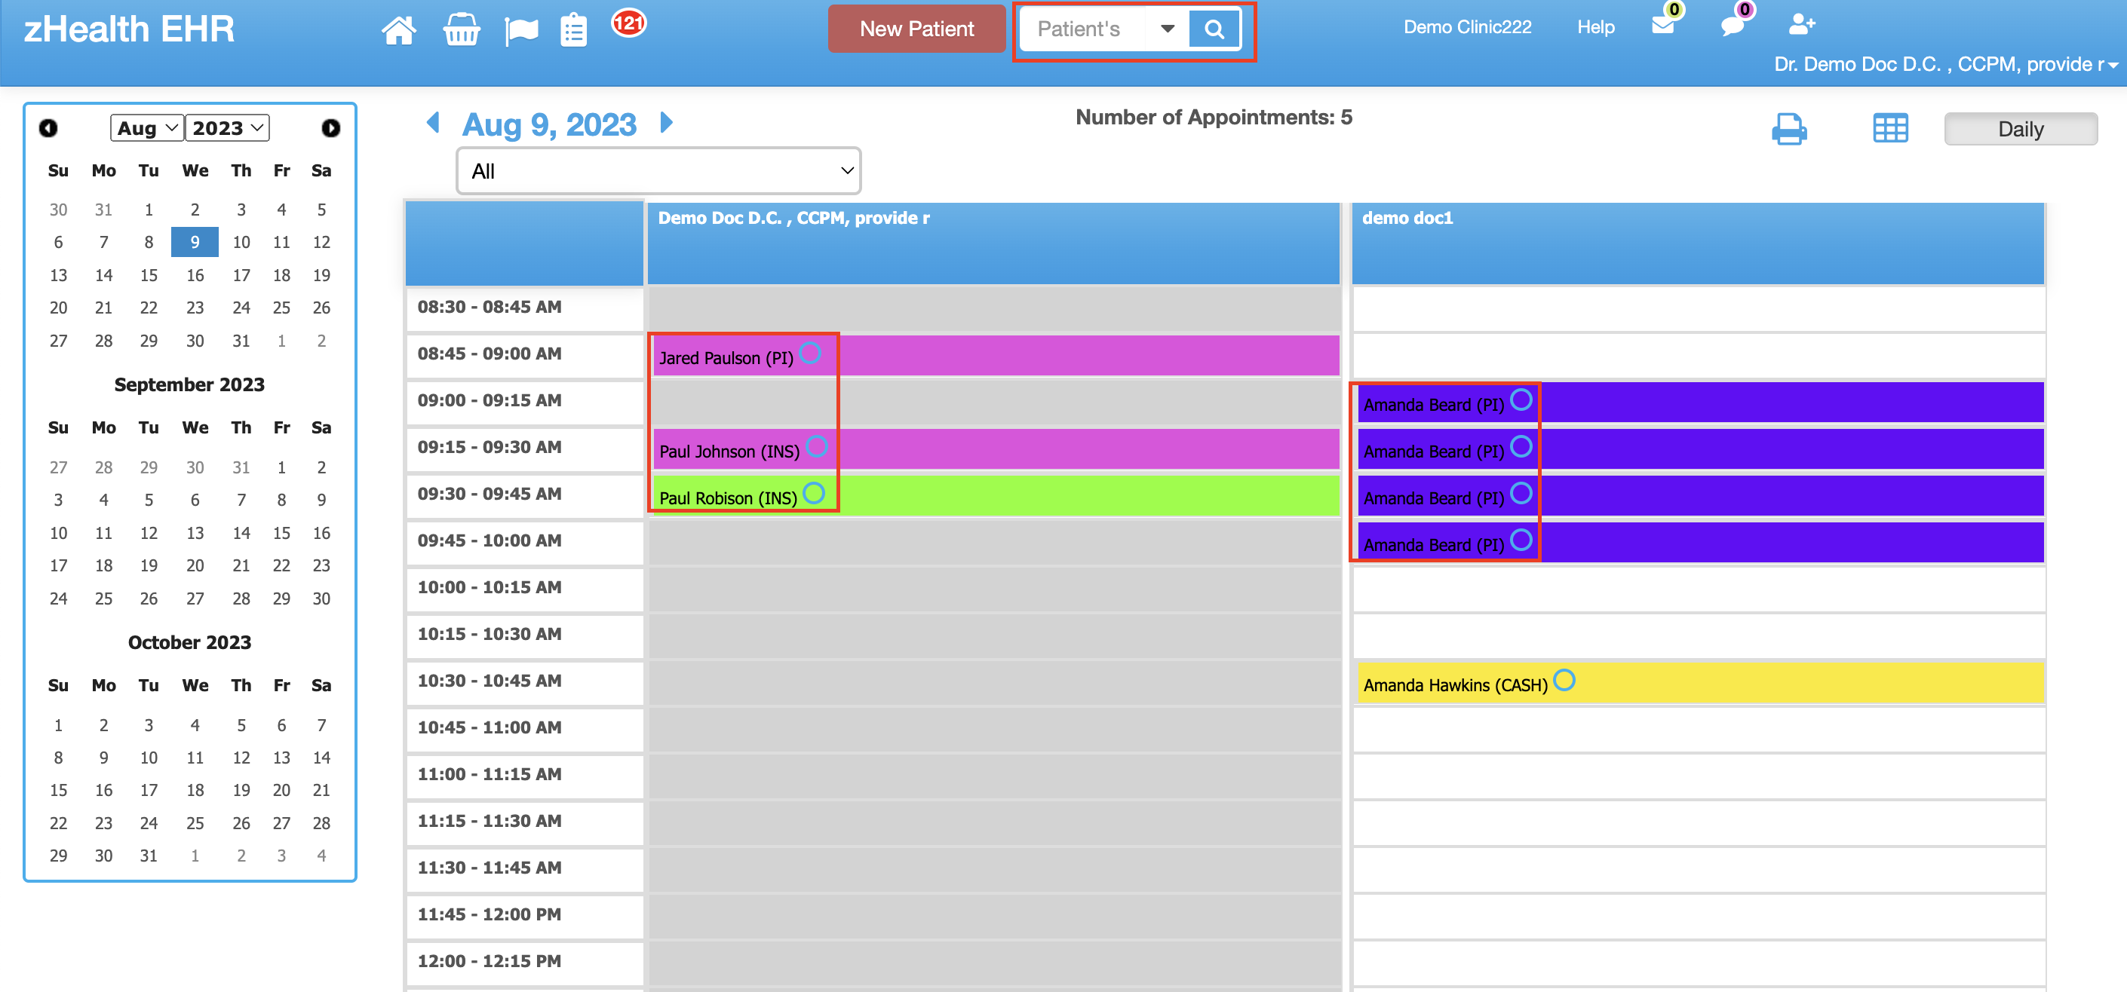Open the 09:15 Amanda Beard (PI) appointment
Screen dimensions: 2127x992
1700,450
